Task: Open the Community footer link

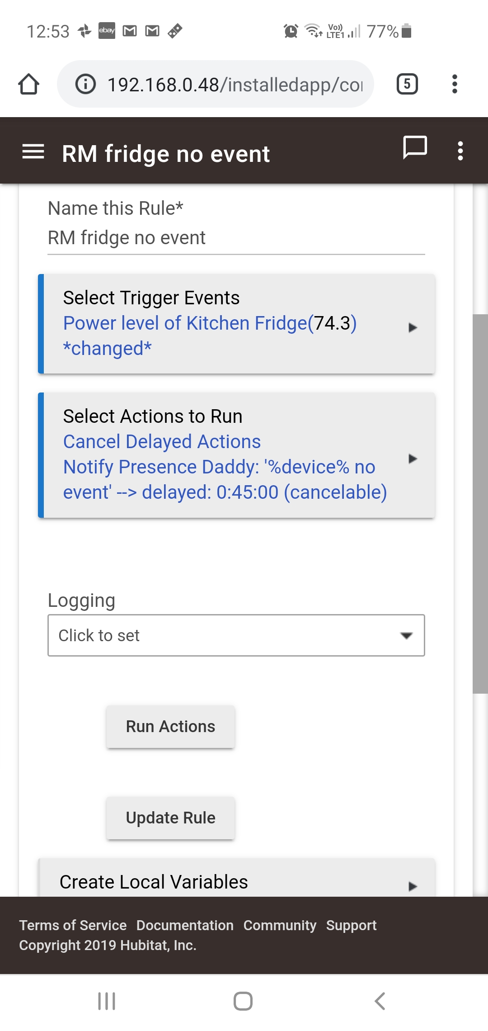Action: point(280,925)
